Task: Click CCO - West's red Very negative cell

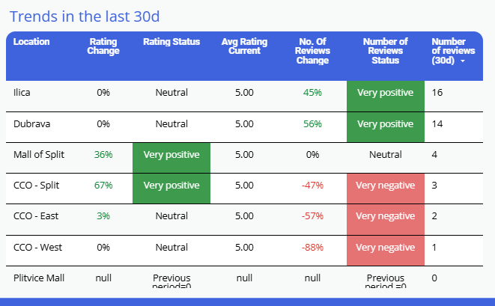Action: 386,247
